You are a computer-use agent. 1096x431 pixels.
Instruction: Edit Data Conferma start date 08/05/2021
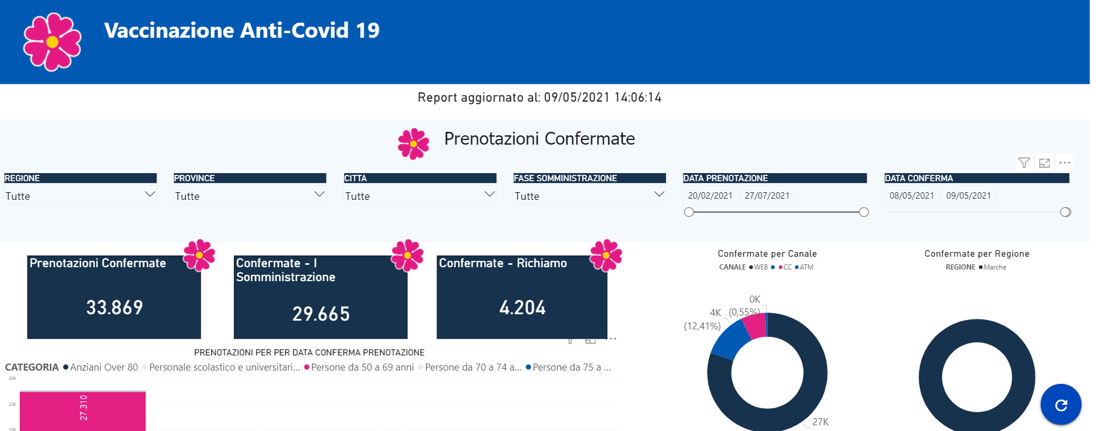[x=911, y=196]
